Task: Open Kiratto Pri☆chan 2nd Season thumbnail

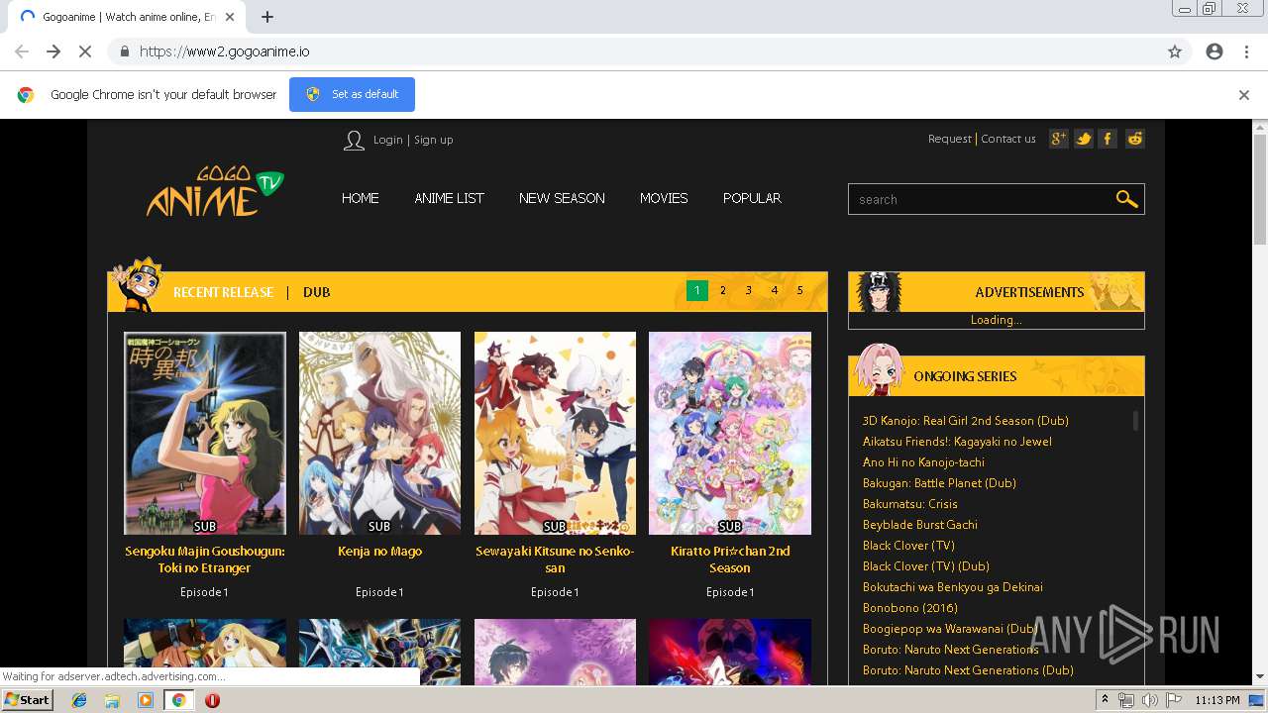Action: tap(730, 433)
